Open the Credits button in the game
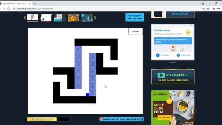This screenshot has width=222, height=125. 136,32
